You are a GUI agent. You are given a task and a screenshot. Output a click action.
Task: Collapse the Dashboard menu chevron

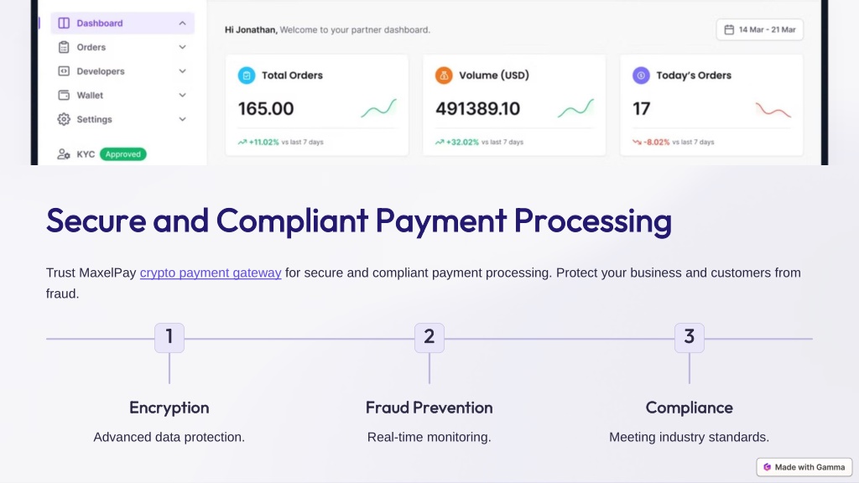(x=182, y=23)
